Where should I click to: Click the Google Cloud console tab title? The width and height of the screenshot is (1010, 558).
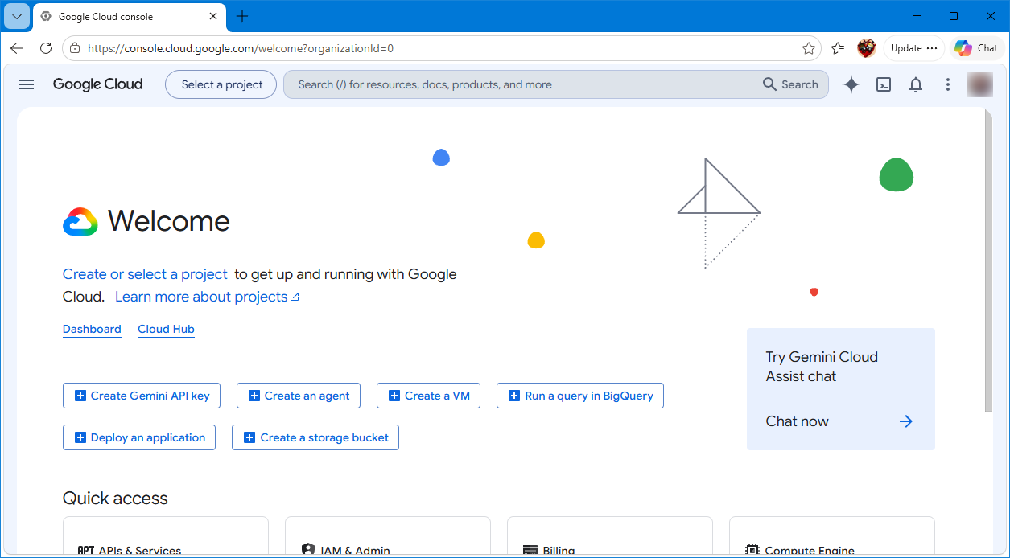tap(106, 16)
